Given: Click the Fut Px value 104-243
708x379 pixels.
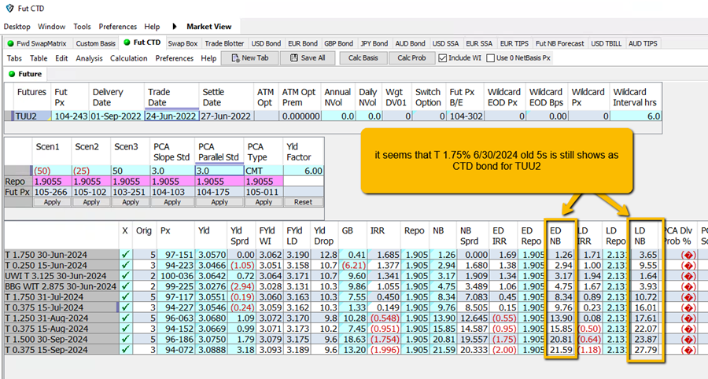Looking at the screenshot, I should [x=71, y=116].
